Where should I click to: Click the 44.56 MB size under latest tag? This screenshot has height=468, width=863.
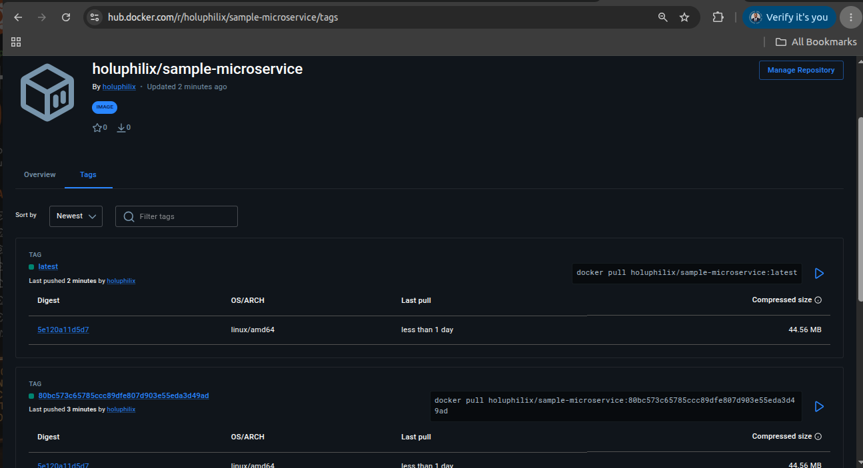coord(805,330)
